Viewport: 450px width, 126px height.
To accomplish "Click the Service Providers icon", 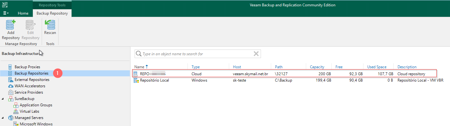I will [11, 92].
